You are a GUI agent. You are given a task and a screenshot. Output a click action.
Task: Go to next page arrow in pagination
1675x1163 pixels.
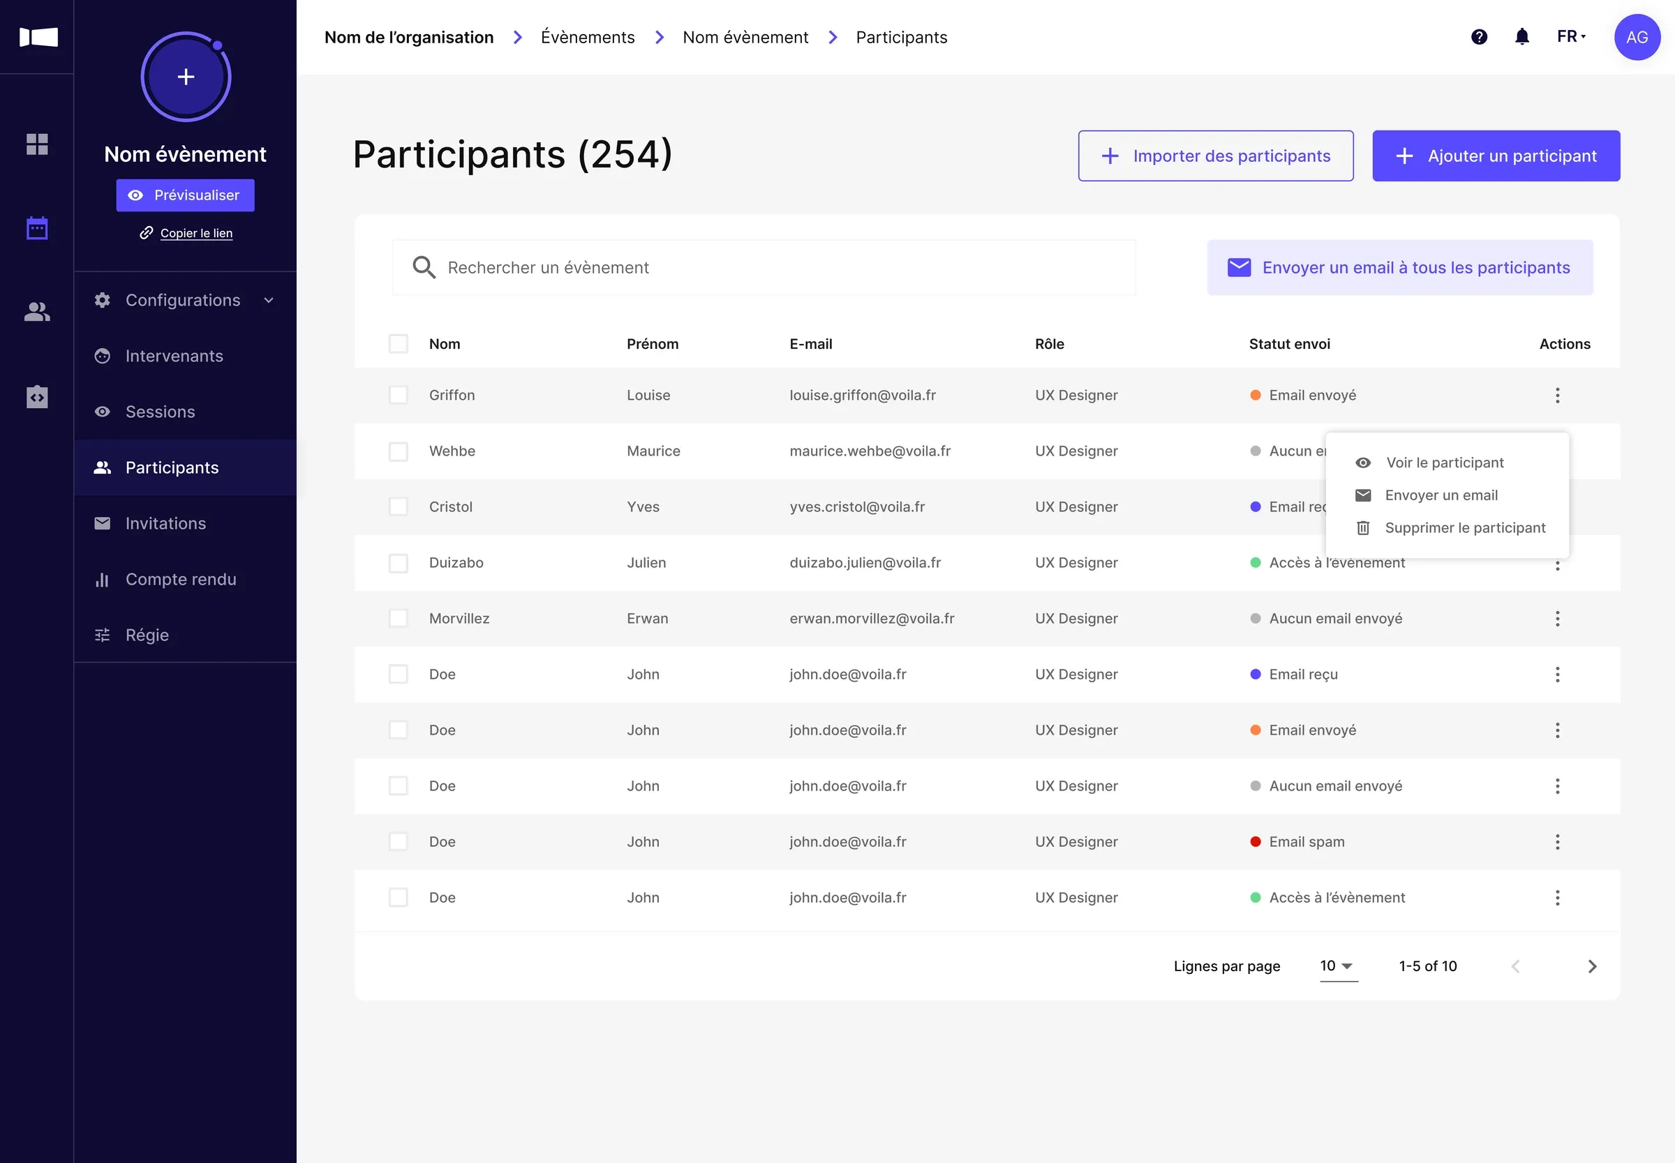[1592, 966]
